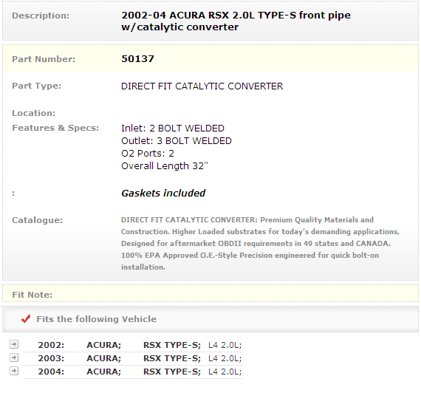Click the Part Number: label

point(44,59)
